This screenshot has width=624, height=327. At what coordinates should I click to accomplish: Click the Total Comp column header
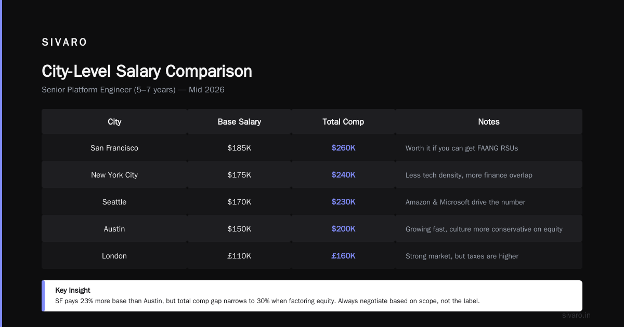343,122
